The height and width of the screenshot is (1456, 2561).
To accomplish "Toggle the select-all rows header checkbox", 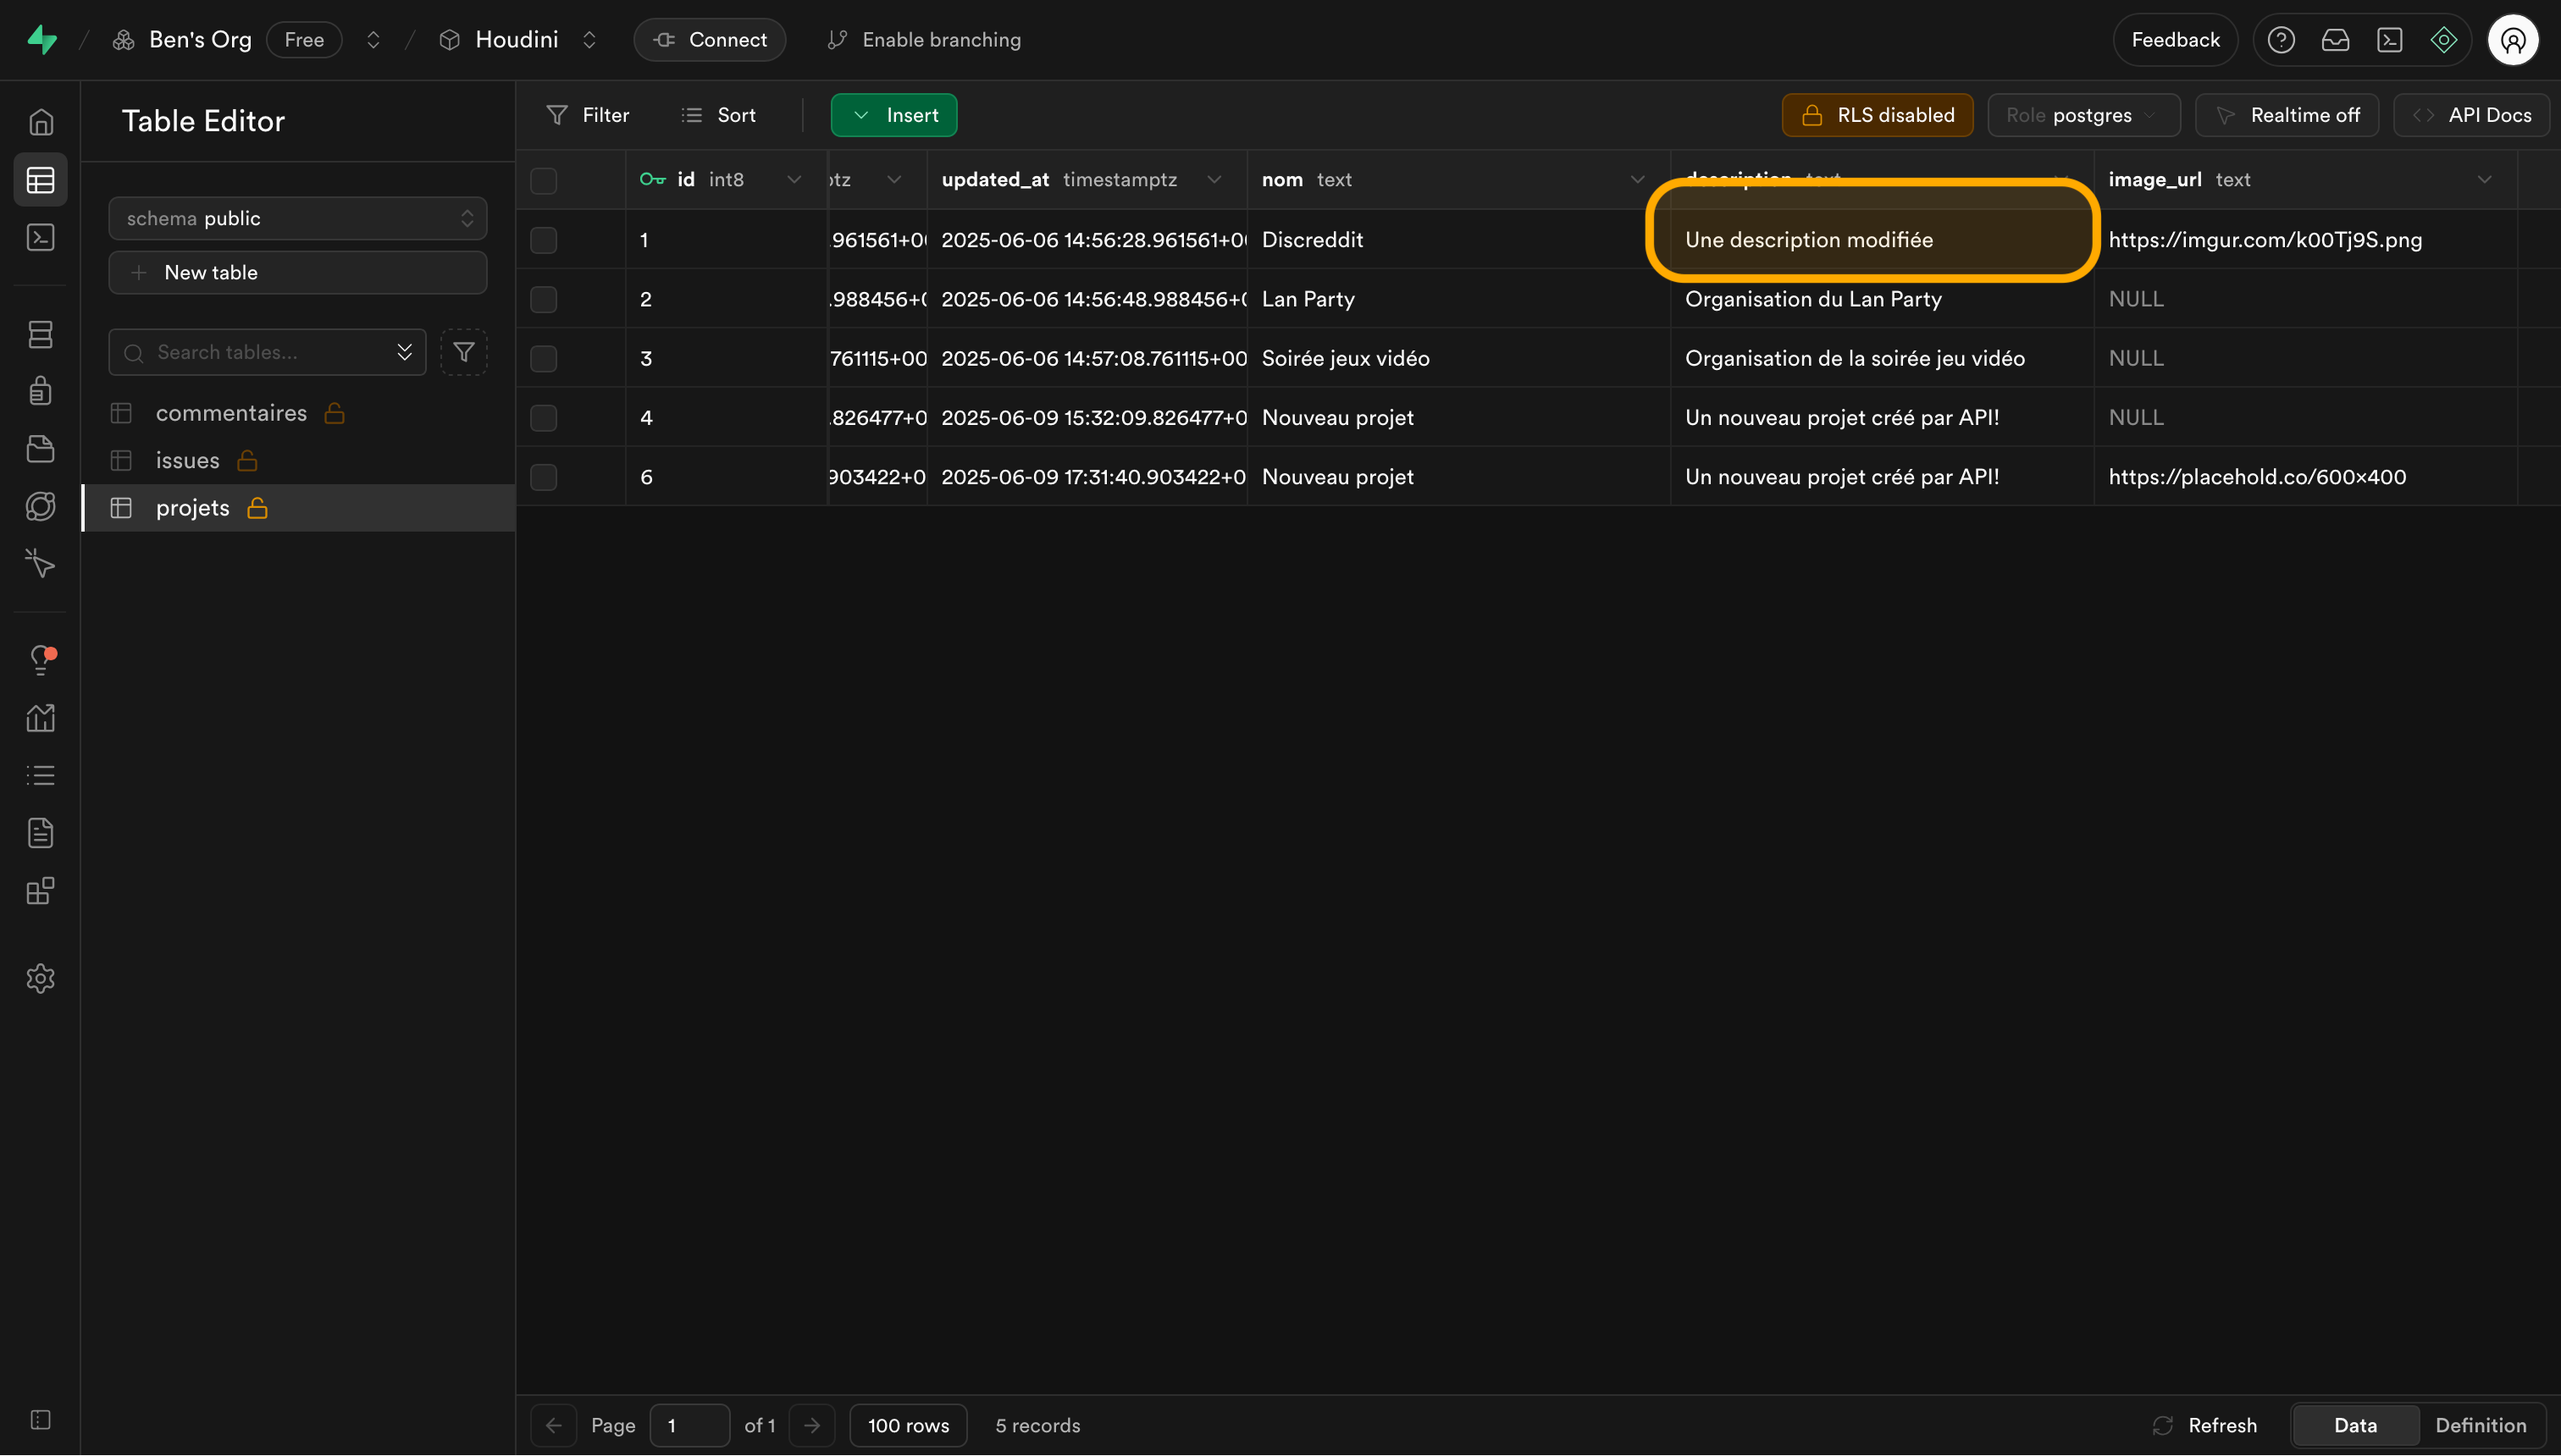I will coord(543,181).
